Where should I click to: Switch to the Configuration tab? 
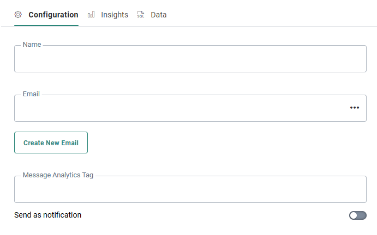[53, 15]
